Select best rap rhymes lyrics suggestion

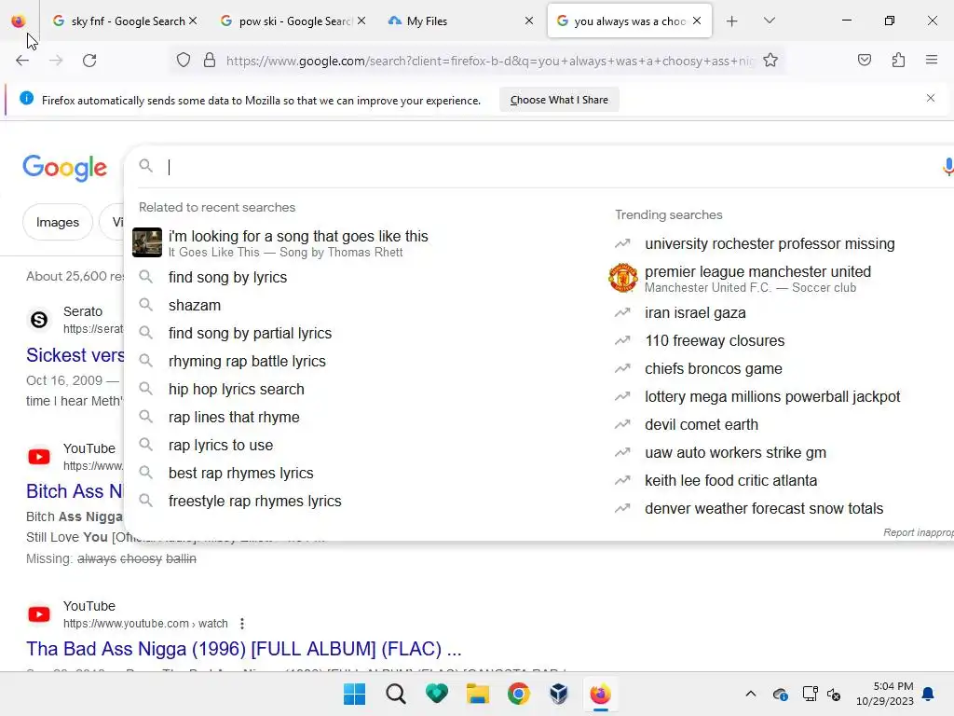(241, 474)
